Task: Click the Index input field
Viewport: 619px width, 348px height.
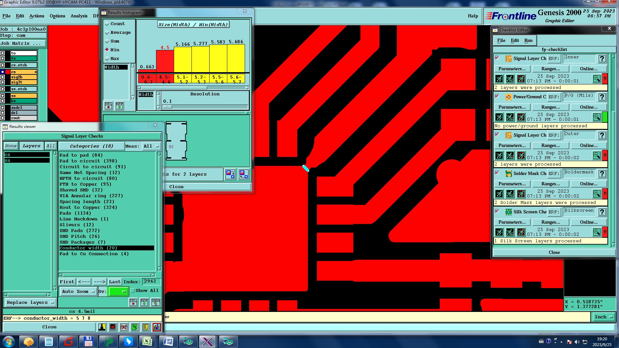Action: [x=152, y=282]
